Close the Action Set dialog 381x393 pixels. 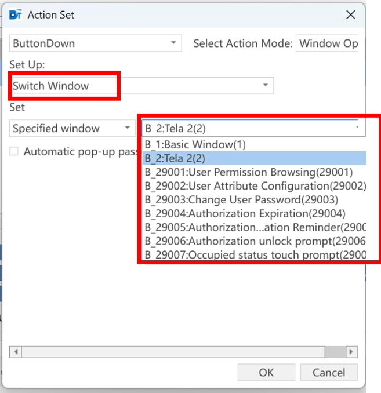pyautogui.click(x=351, y=15)
